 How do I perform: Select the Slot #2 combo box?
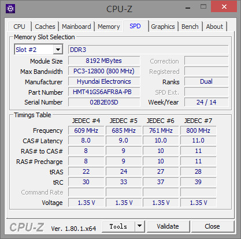point(39,50)
